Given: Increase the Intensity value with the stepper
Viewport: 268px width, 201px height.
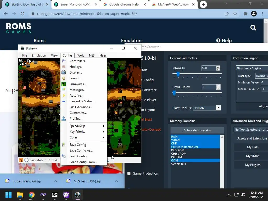Looking at the screenshot, I should click(218, 67).
